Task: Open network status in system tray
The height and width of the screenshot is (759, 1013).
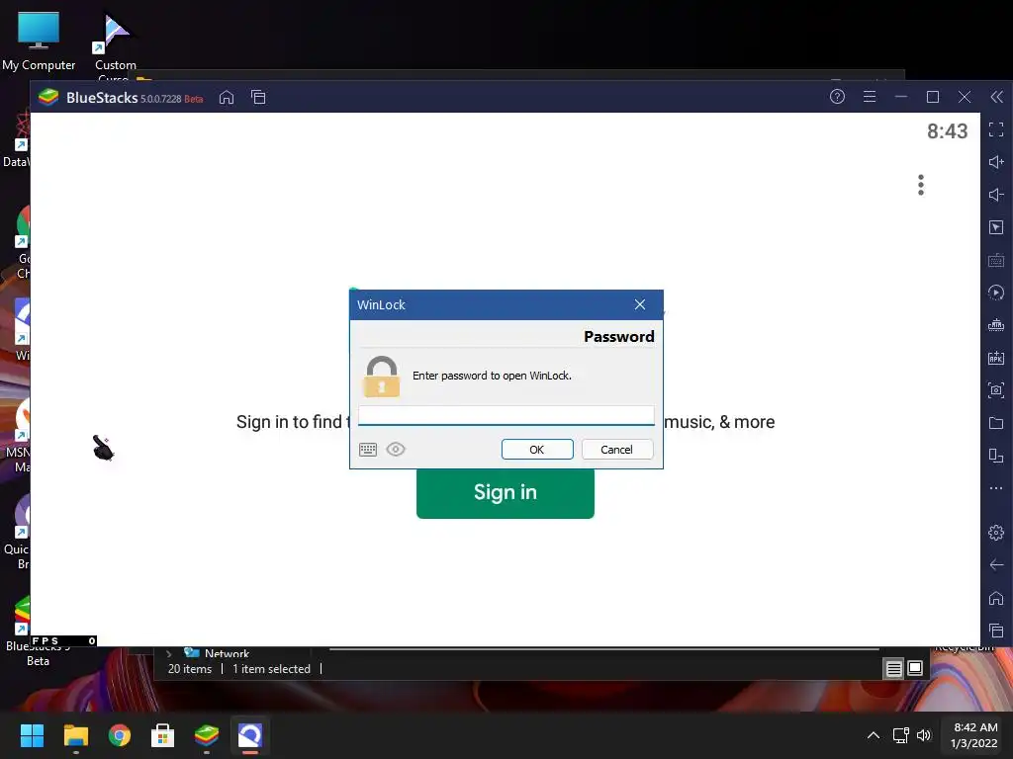Action: tap(900, 735)
